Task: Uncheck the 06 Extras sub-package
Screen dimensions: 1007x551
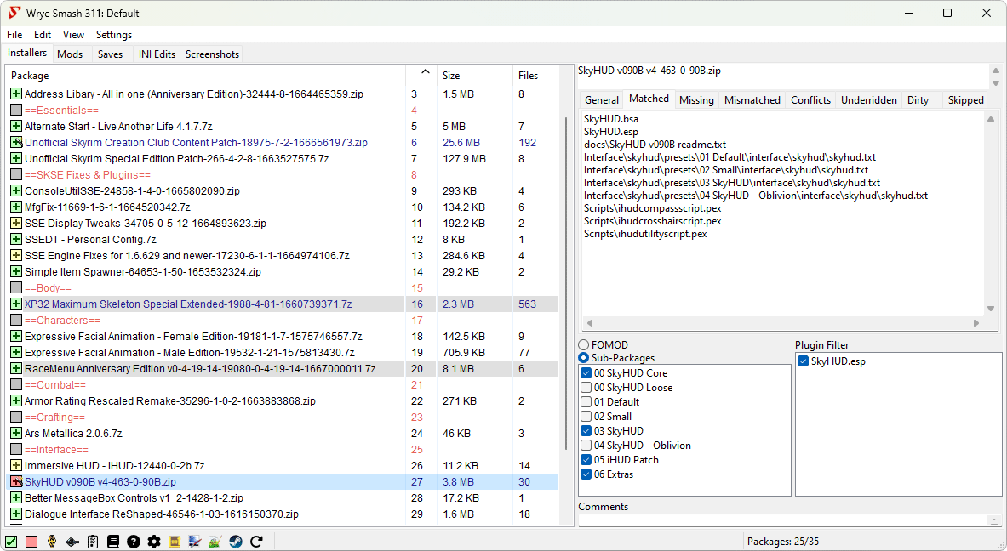Action: [x=586, y=474]
